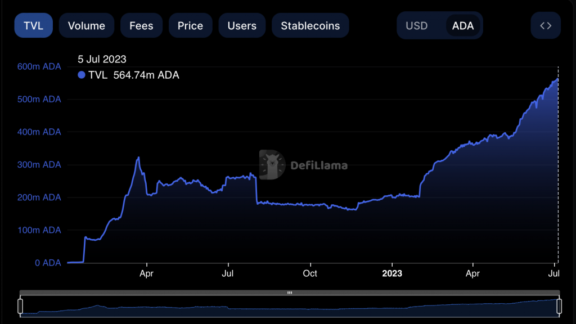This screenshot has width=576, height=324.
Task: Open the Price chart
Action: pyautogui.click(x=190, y=25)
